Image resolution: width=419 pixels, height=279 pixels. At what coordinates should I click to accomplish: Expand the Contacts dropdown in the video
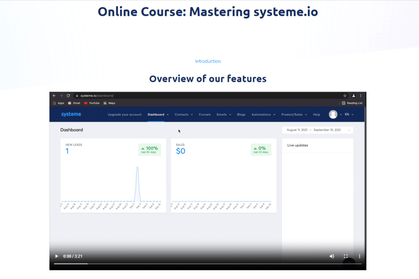pyautogui.click(x=184, y=114)
